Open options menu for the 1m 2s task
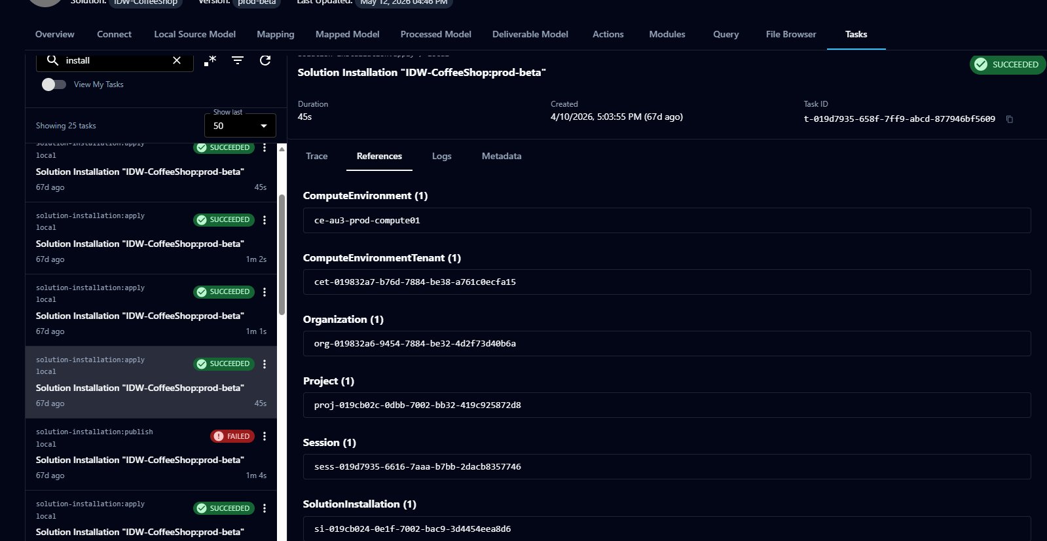 coord(265,220)
